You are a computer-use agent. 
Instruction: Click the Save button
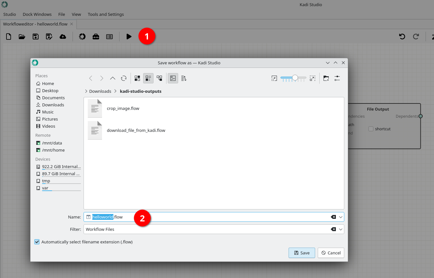coord(302,253)
